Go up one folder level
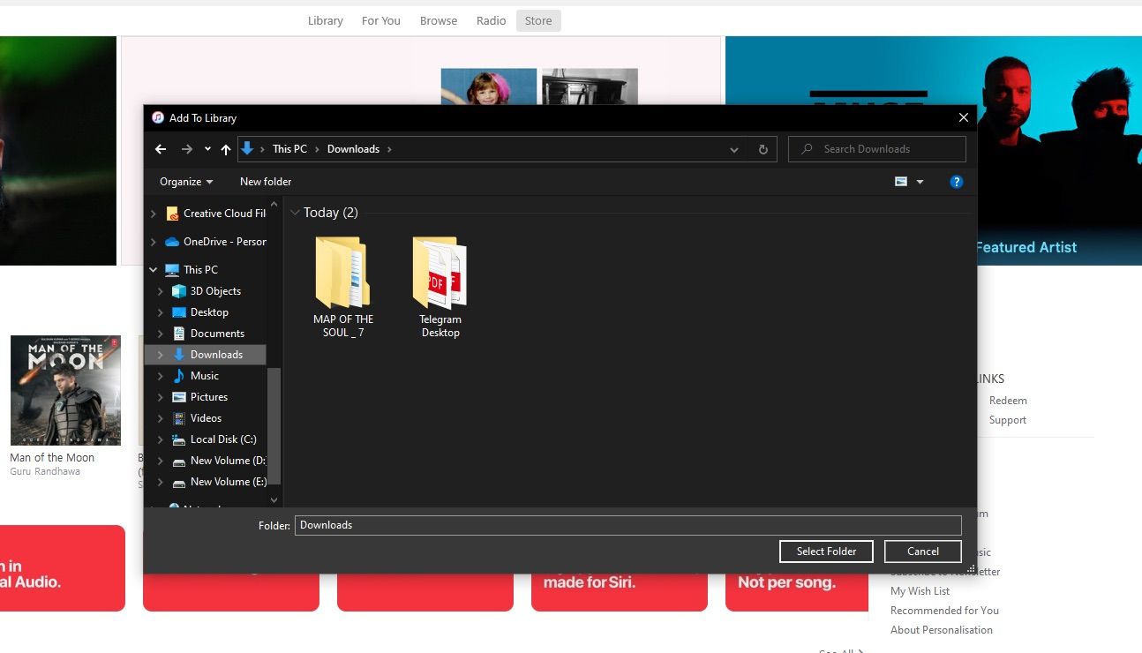This screenshot has height=653, width=1142. click(x=226, y=148)
